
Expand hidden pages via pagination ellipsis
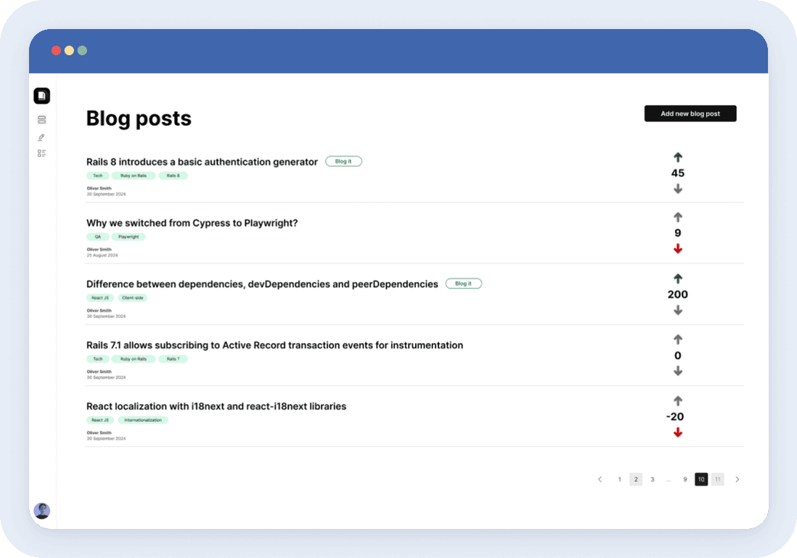click(669, 480)
